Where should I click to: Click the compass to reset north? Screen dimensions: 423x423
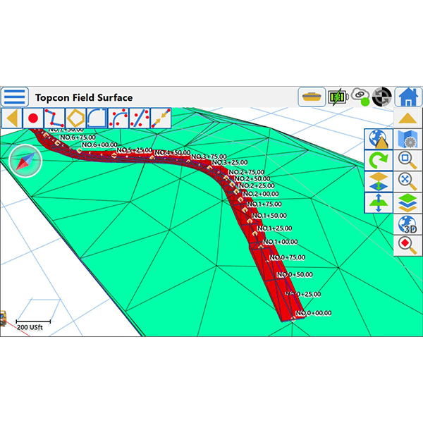tap(25, 161)
